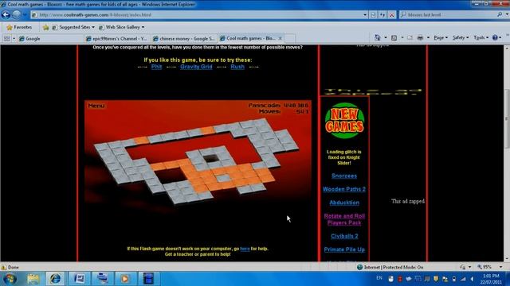Open the Tools menu dropdown
Screen dimensions: 510x286
(x=481, y=38)
